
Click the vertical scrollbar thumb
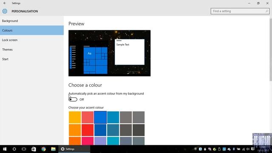click(271, 50)
